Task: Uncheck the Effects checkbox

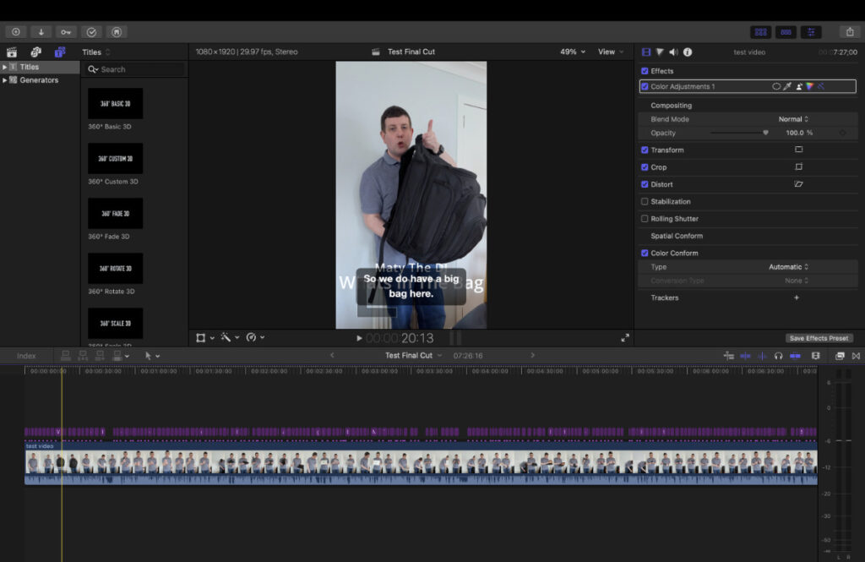Action: [645, 71]
